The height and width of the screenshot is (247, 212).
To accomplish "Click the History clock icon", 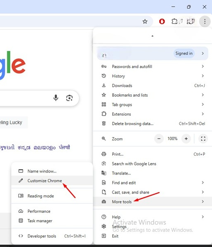I will point(104,76).
